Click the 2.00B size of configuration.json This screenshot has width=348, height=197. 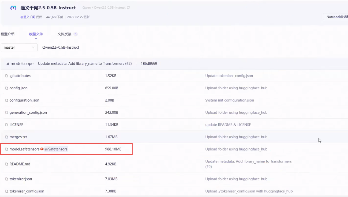[110, 101]
